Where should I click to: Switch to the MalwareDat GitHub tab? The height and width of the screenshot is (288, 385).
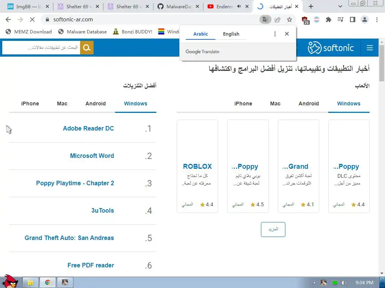click(x=179, y=7)
